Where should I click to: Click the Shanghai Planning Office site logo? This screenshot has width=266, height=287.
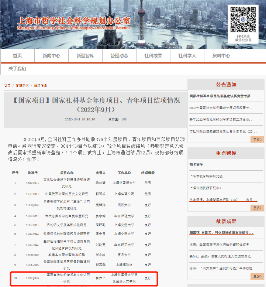[x=74, y=23]
